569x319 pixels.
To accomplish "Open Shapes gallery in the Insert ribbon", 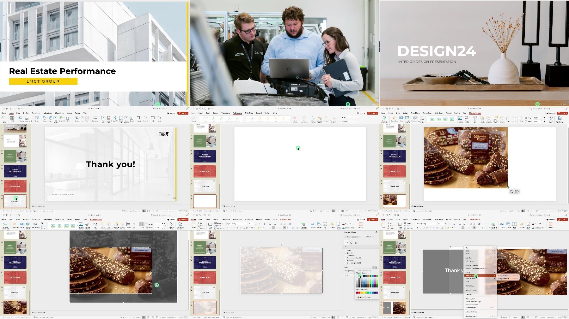I will (x=45, y=119).
